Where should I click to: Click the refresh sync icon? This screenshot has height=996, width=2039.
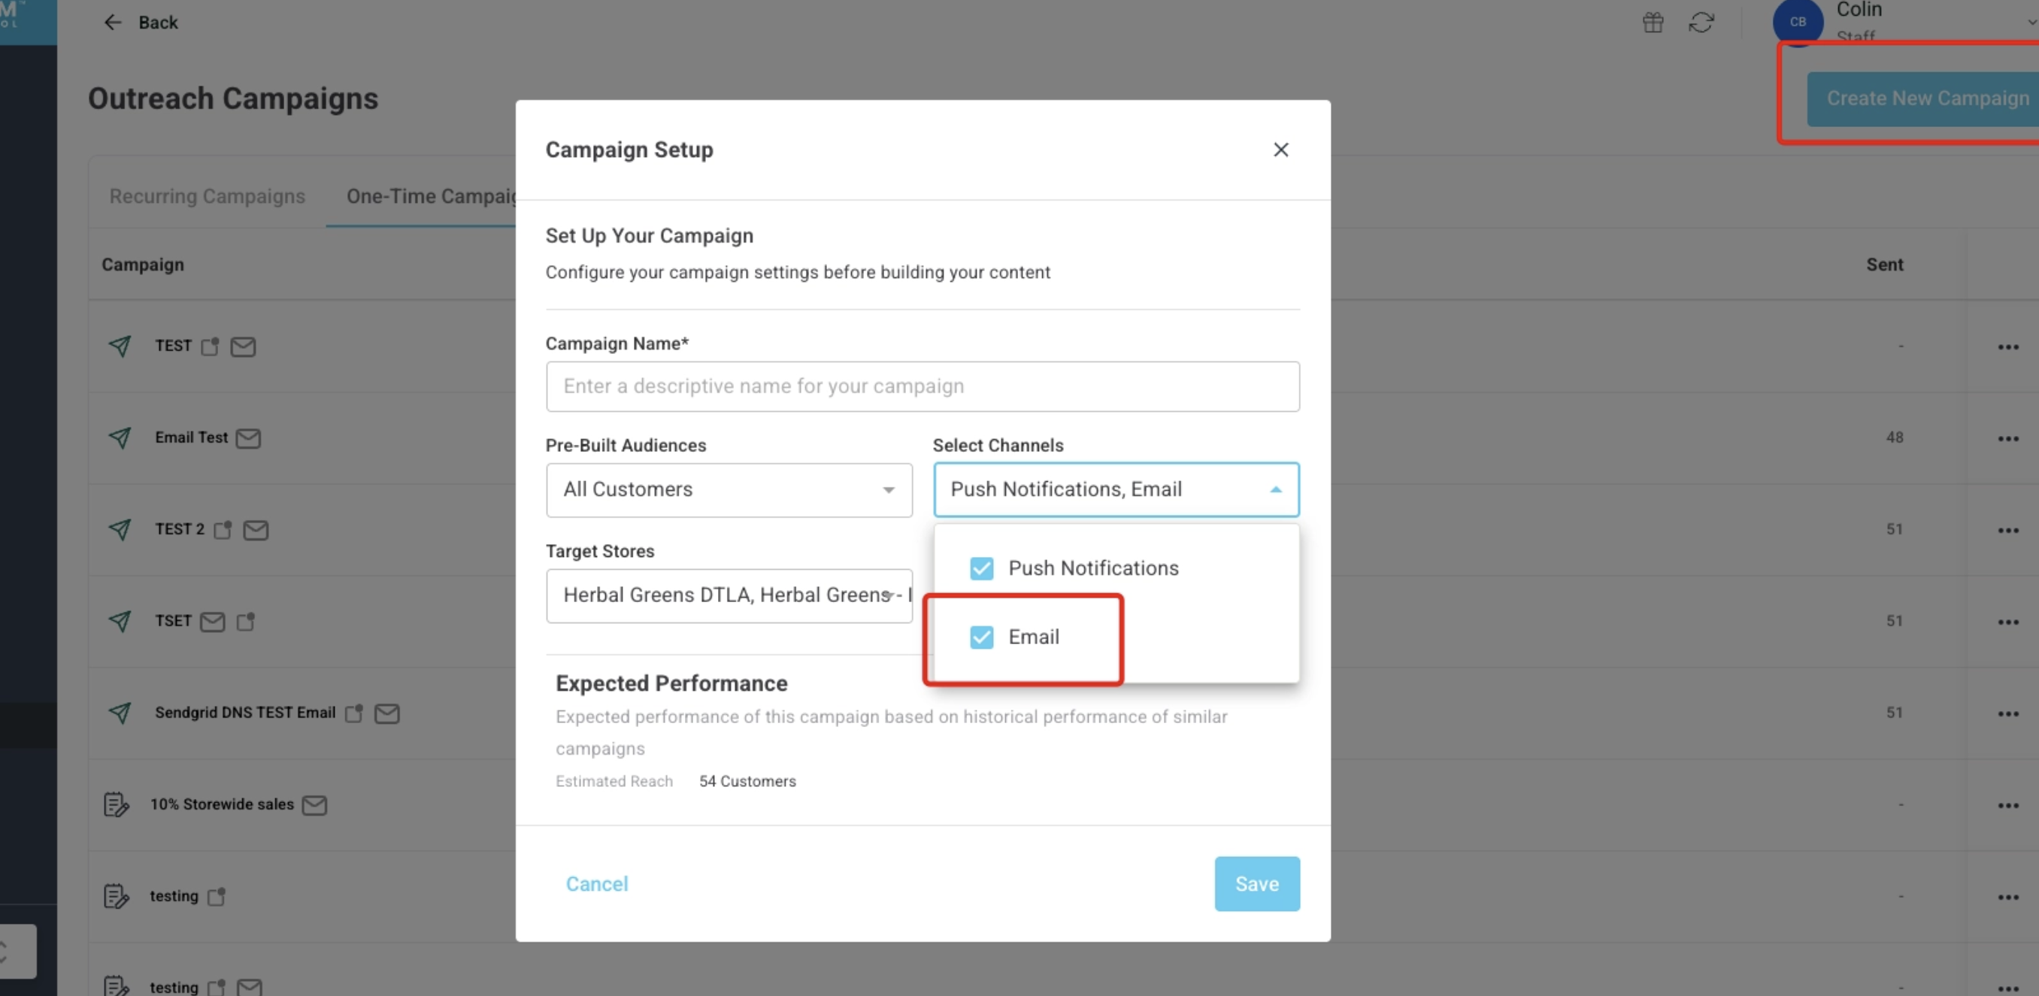click(1701, 22)
